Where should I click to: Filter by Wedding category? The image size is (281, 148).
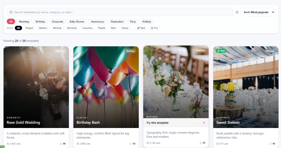tap(24, 21)
